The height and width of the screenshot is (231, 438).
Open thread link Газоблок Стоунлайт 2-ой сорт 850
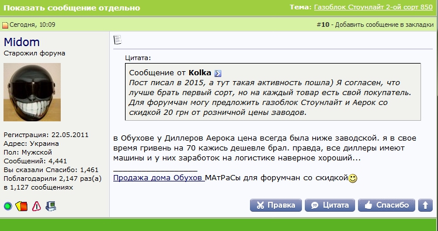[374, 7]
